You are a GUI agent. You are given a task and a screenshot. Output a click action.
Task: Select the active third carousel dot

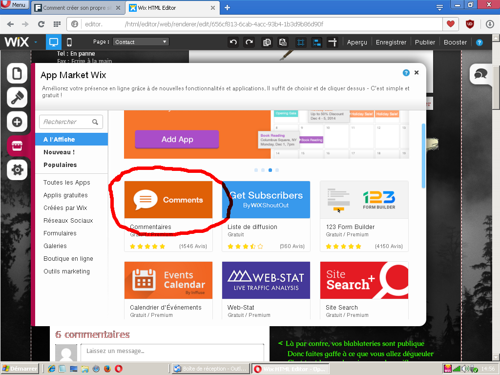click(270, 170)
